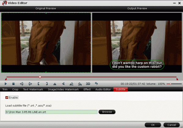Step to next frame

pos(30,84)
